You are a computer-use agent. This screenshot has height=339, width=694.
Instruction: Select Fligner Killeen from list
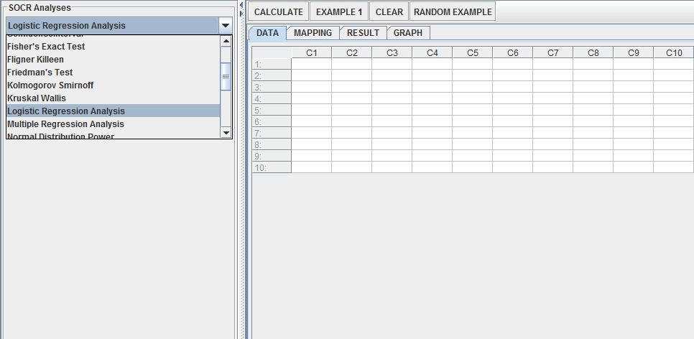click(35, 60)
